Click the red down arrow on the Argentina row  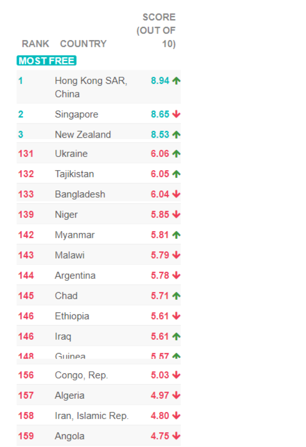(x=176, y=275)
